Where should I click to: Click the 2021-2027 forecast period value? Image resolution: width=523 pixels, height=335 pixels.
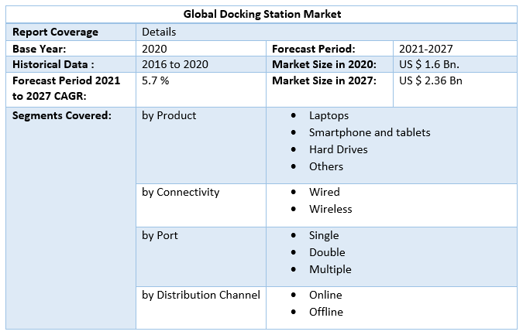point(425,48)
